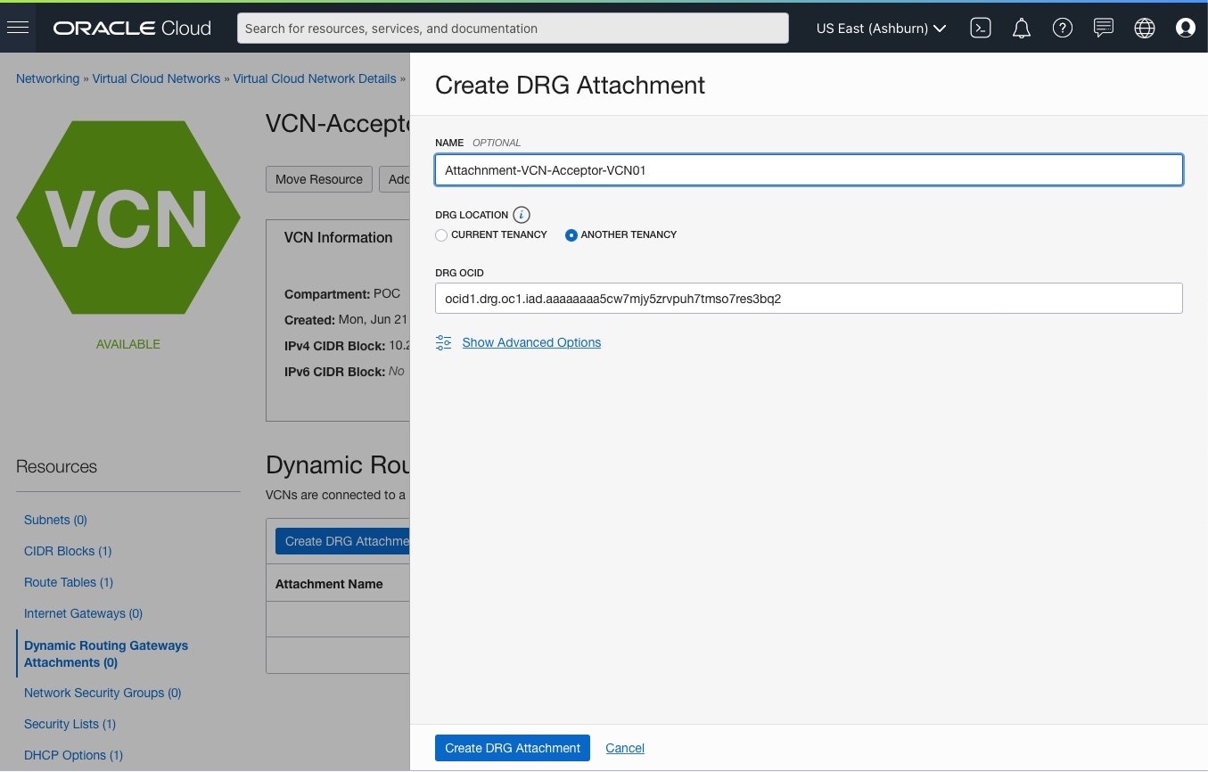Open the support chat icon
Screen dimensions: 1208x772
pyautogui.click(x=1104, y=28)
